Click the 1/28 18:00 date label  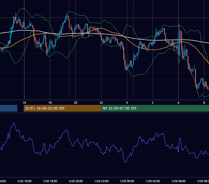click(50, 181)
